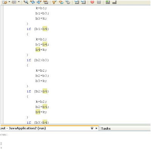
Task: Click the Shift Line Left icon
Action: coord(77,2)
